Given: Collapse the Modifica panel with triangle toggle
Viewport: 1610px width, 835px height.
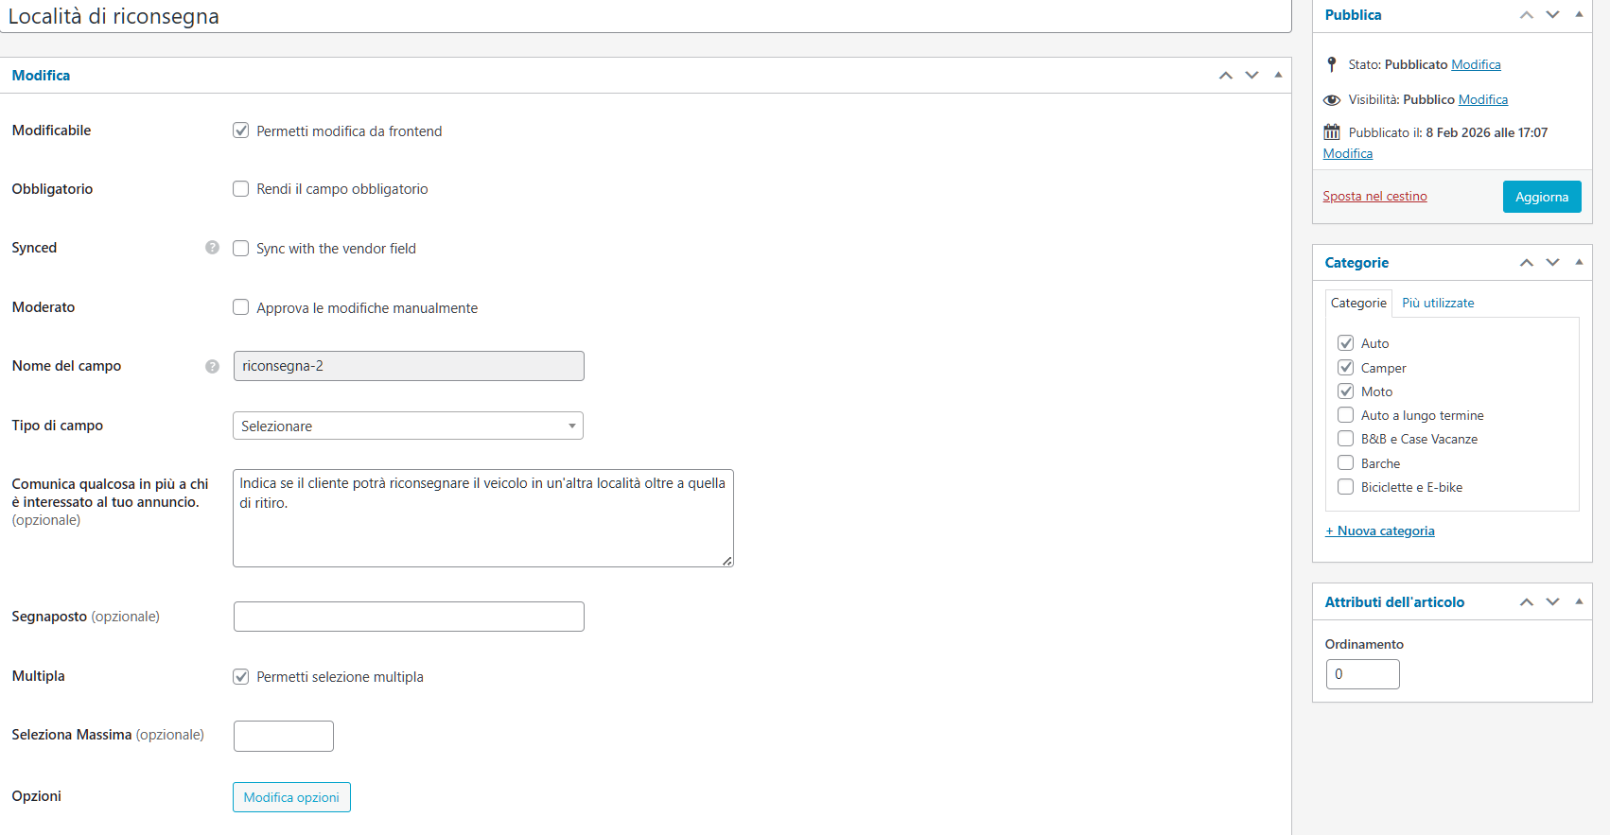Looking at the screenshot, I should (x=1278, y=76).
